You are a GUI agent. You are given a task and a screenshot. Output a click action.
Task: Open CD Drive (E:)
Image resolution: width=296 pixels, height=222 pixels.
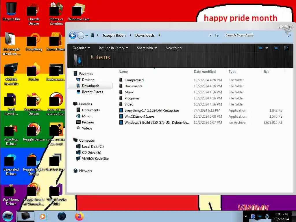click(91, 153)
